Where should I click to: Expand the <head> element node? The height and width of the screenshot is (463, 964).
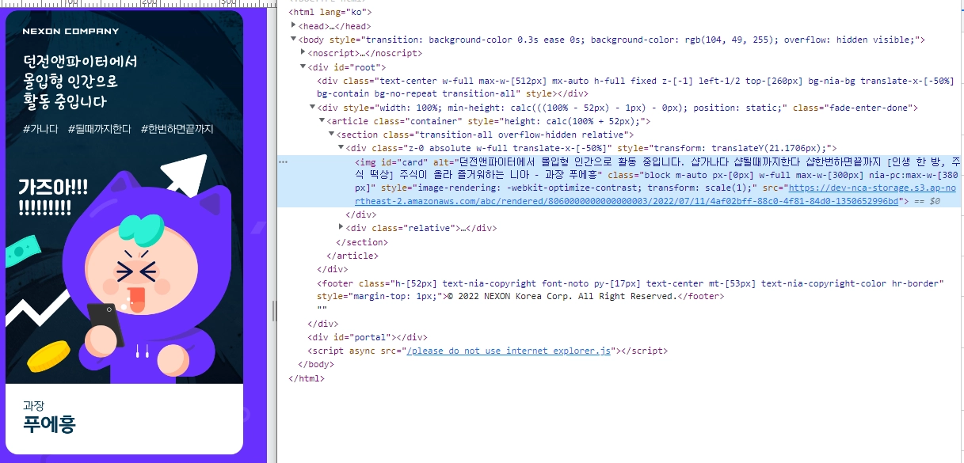tap(295, 26)
